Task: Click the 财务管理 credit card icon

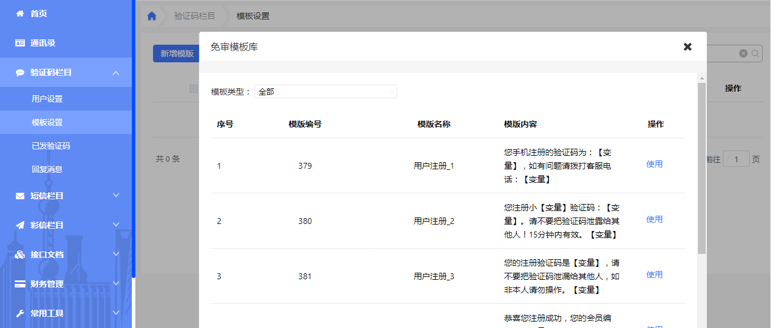Action: coord(20,284)
